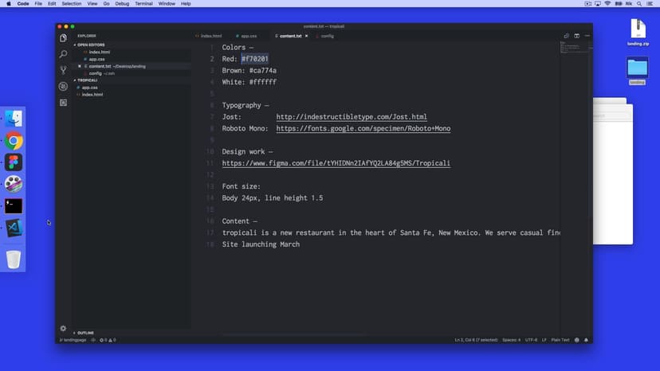
Task: Click the Manage gear icon
Action: (x=63, y=328)
